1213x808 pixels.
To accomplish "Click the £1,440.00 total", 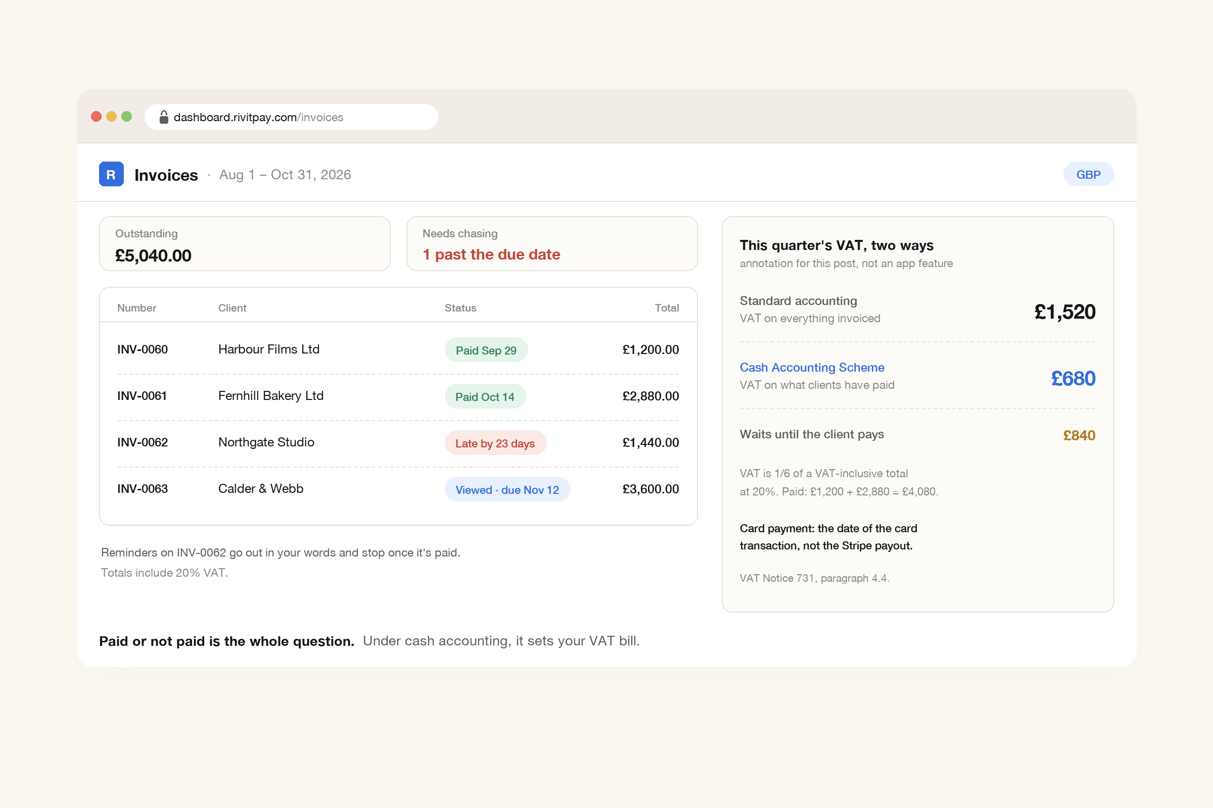I will 650,442.
